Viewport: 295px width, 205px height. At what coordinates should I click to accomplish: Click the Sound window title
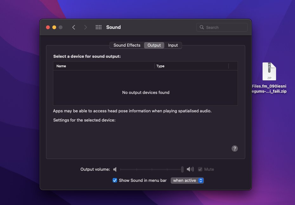[114, 27]
